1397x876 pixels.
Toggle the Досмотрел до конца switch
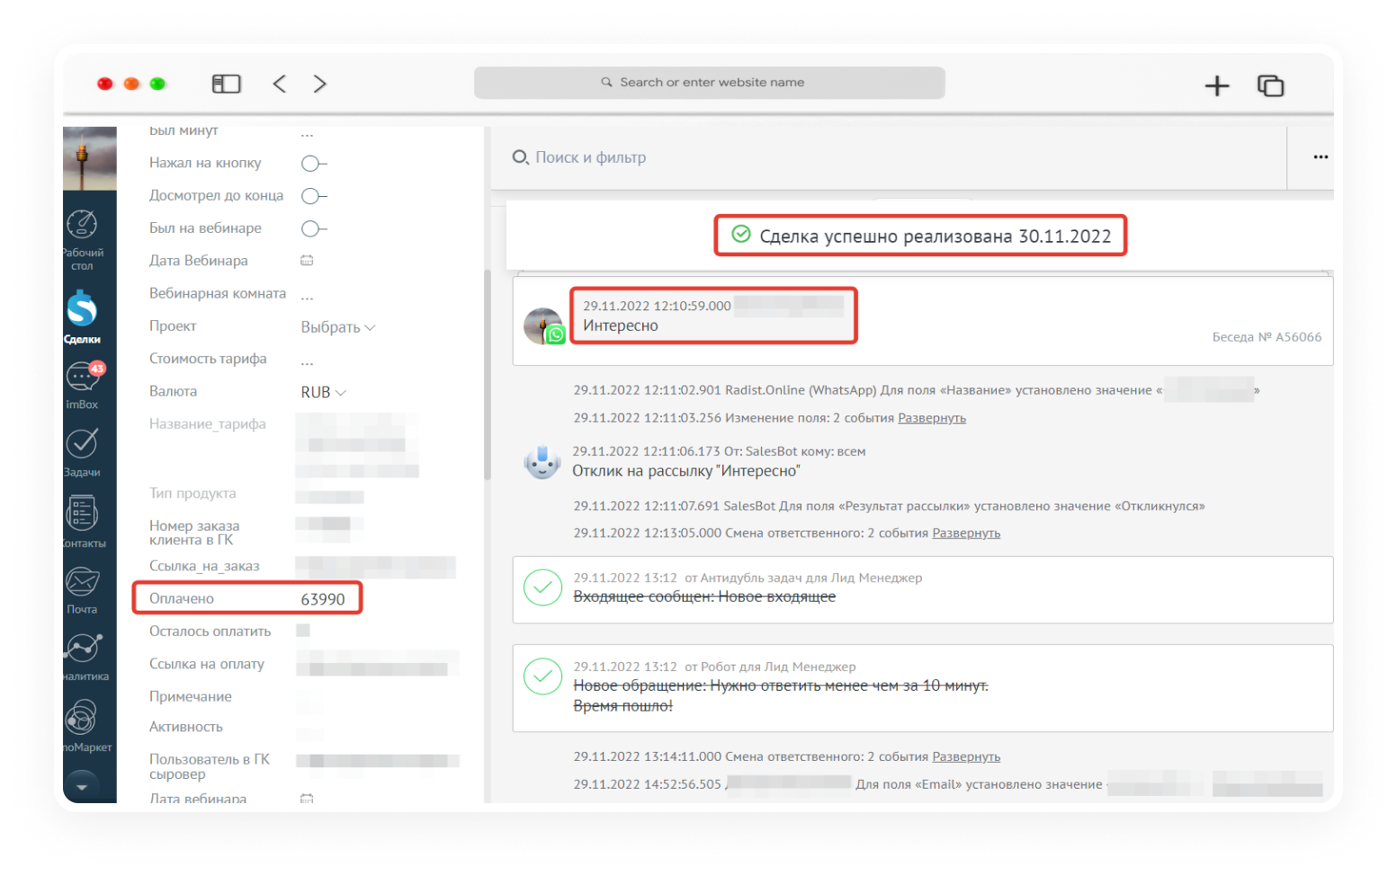tap(313, 196)
